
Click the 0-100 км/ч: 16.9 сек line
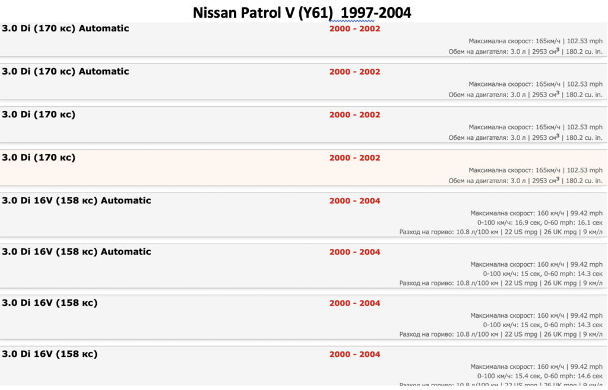[540, 222]
